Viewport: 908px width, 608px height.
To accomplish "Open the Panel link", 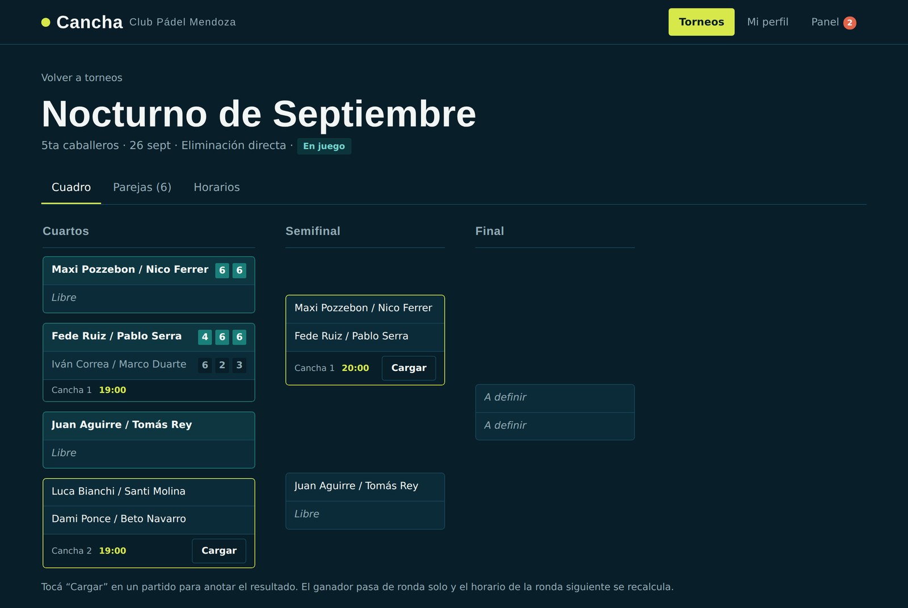I will tap(834, 22).
